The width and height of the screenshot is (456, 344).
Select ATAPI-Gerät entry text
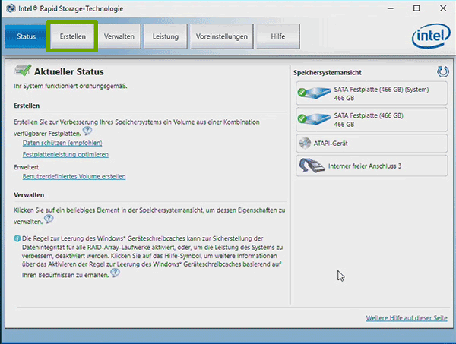pos(331,144)
